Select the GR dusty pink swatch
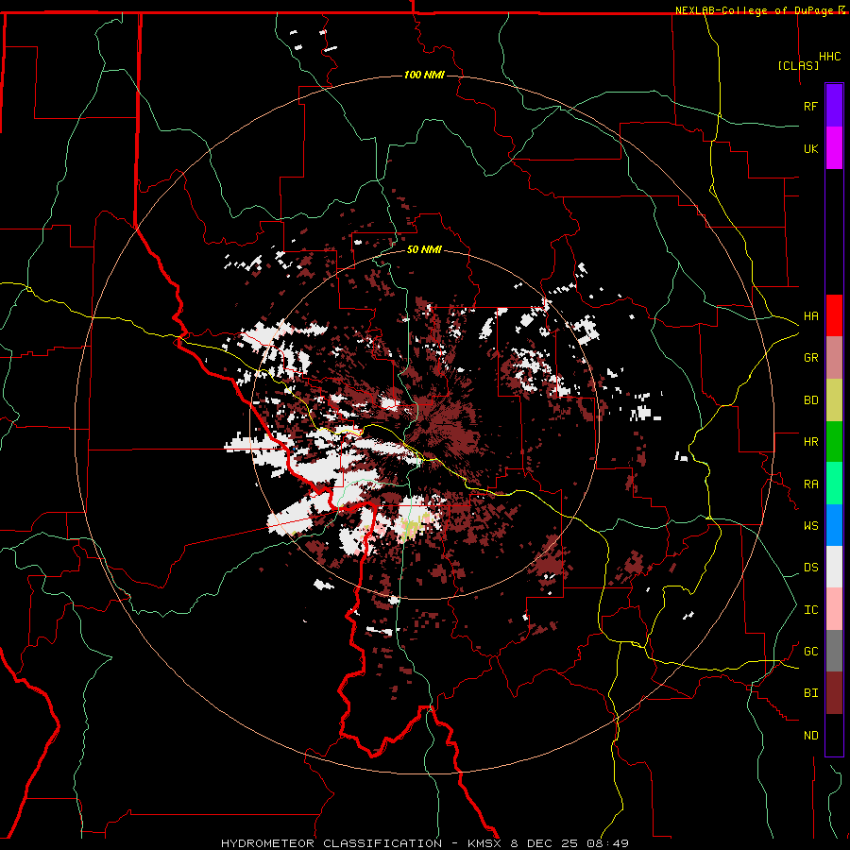Screen dimensions: 850x850 (834, 358)
